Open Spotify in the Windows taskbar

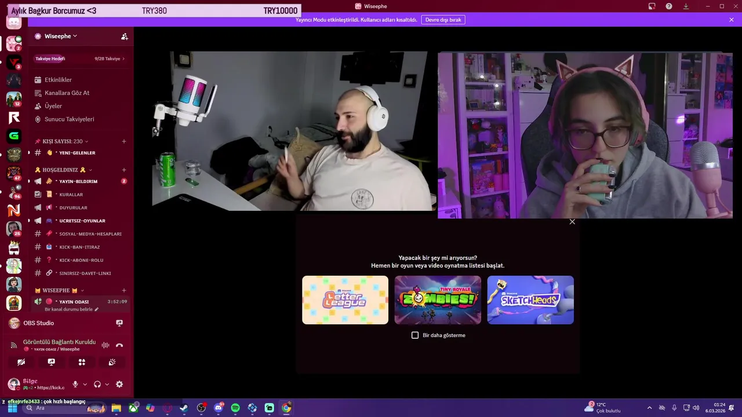(235, 408)
